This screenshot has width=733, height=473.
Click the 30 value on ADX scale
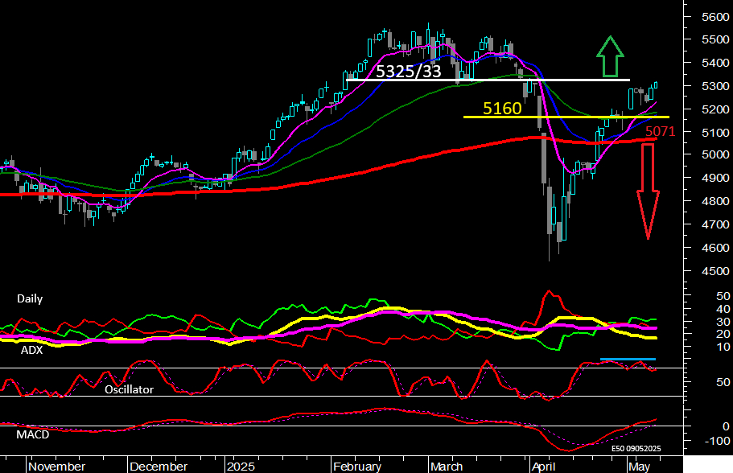pos(723,322)
